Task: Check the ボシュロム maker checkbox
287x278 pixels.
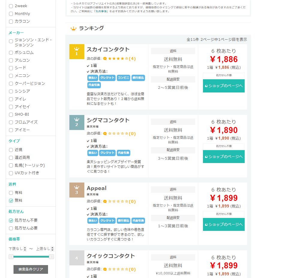Action: (x=11, y=53)
